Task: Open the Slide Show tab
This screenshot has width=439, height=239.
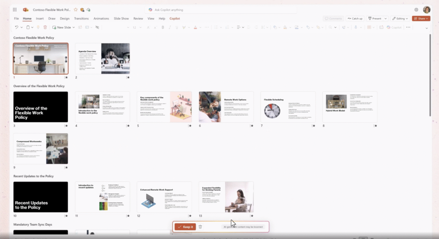Action: 121,18
